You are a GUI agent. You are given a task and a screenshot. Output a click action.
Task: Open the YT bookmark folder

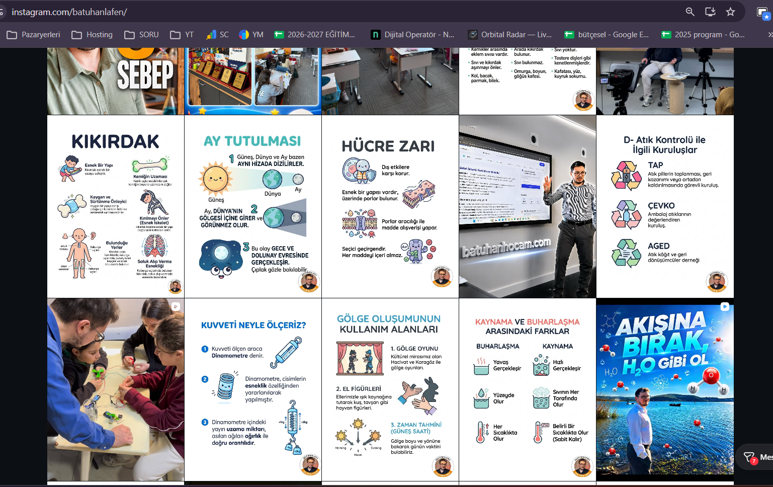[182, 35]
